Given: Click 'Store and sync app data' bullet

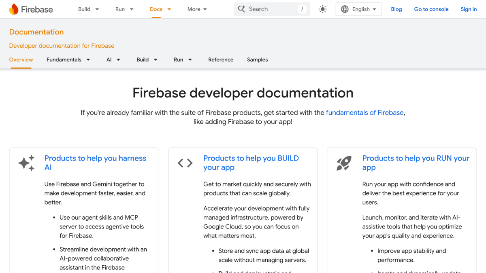Looking at the screenshot, I should (264, 256).
